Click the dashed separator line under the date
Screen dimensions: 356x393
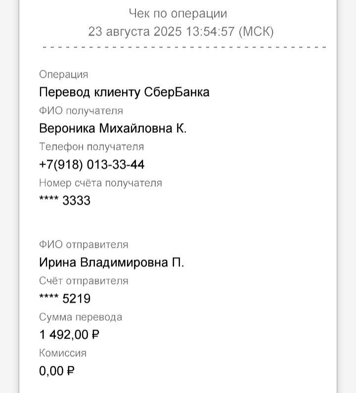[x=184, y=47]
